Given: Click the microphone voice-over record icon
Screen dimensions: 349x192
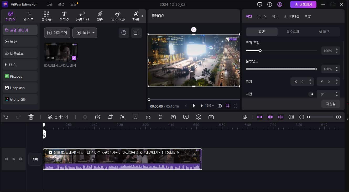Looking at the screenshot, I should click(245, 117).
